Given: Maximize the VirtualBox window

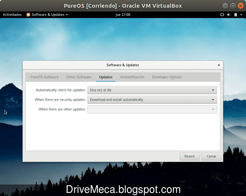Looking at the screenshot, I should pyautogui.click(x=233, y=6).
